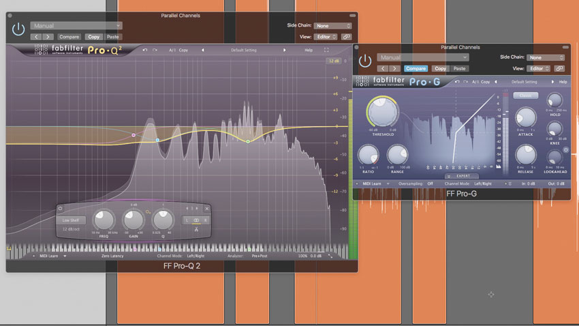
Task: Click highlighted Compare button in Pro-G
Action: [x=416, y=68]
